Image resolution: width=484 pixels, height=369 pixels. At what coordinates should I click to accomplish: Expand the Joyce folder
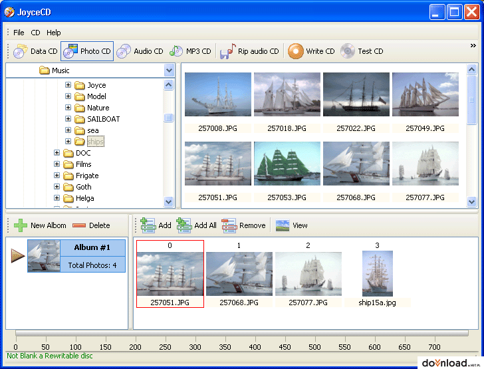68,84
